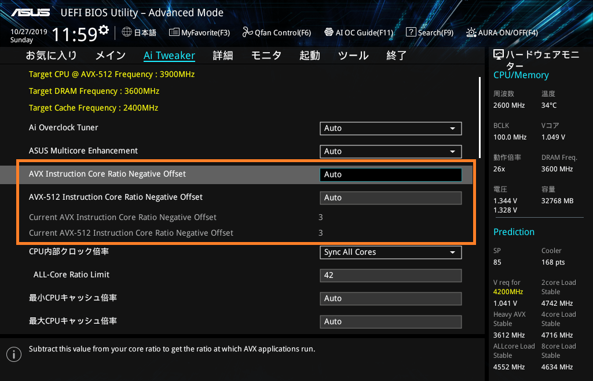Image resolution: width=593 pixels, height=381 pixels.
Task: Switch to the お気に入り tab
Action: (51, 56)
